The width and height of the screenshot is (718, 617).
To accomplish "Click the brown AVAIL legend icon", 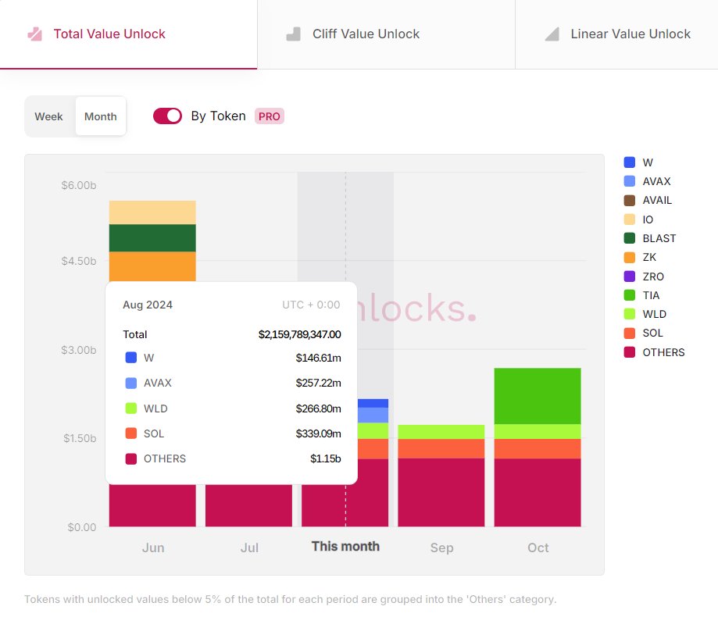I will pyautogui.click(x=630, y=200).
